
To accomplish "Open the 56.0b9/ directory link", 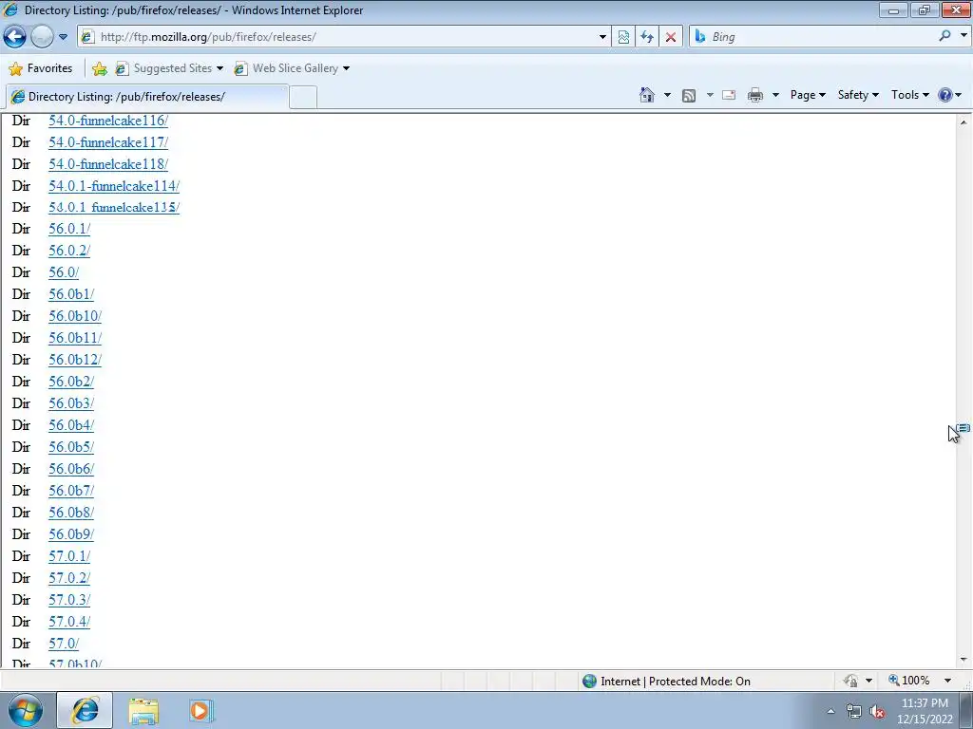I will pyautogui.click(x=71, y=534).
